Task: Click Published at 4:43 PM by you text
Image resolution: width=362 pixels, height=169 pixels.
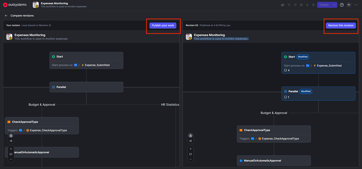Action: click(215, 25)
